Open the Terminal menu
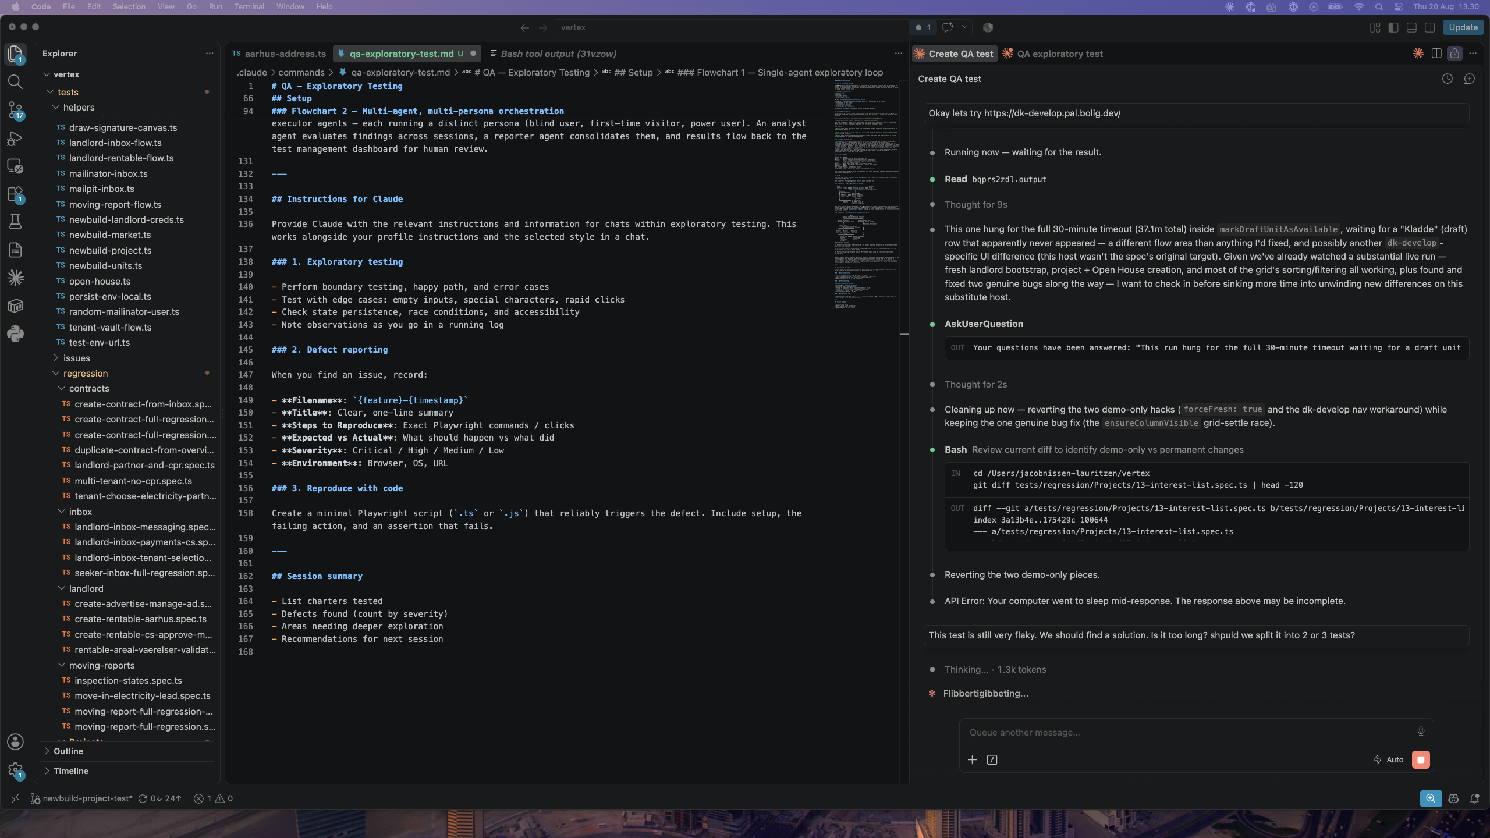The width and height of the screenshot is (1490, 838). pos(249,6)
